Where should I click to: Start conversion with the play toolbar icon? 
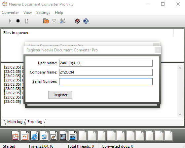(10, 21)
